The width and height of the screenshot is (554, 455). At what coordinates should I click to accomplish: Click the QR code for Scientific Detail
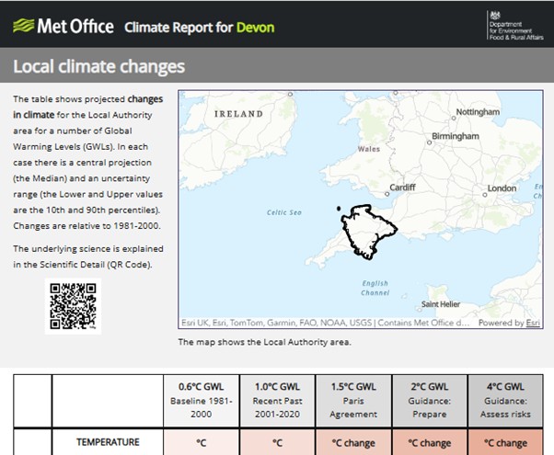73,304
